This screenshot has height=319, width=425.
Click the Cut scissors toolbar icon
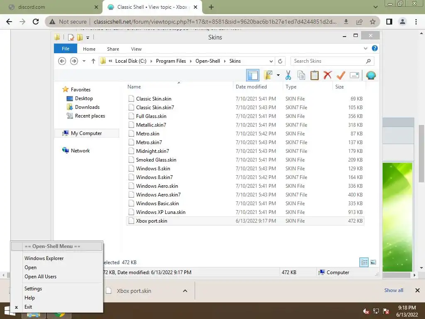288,75
